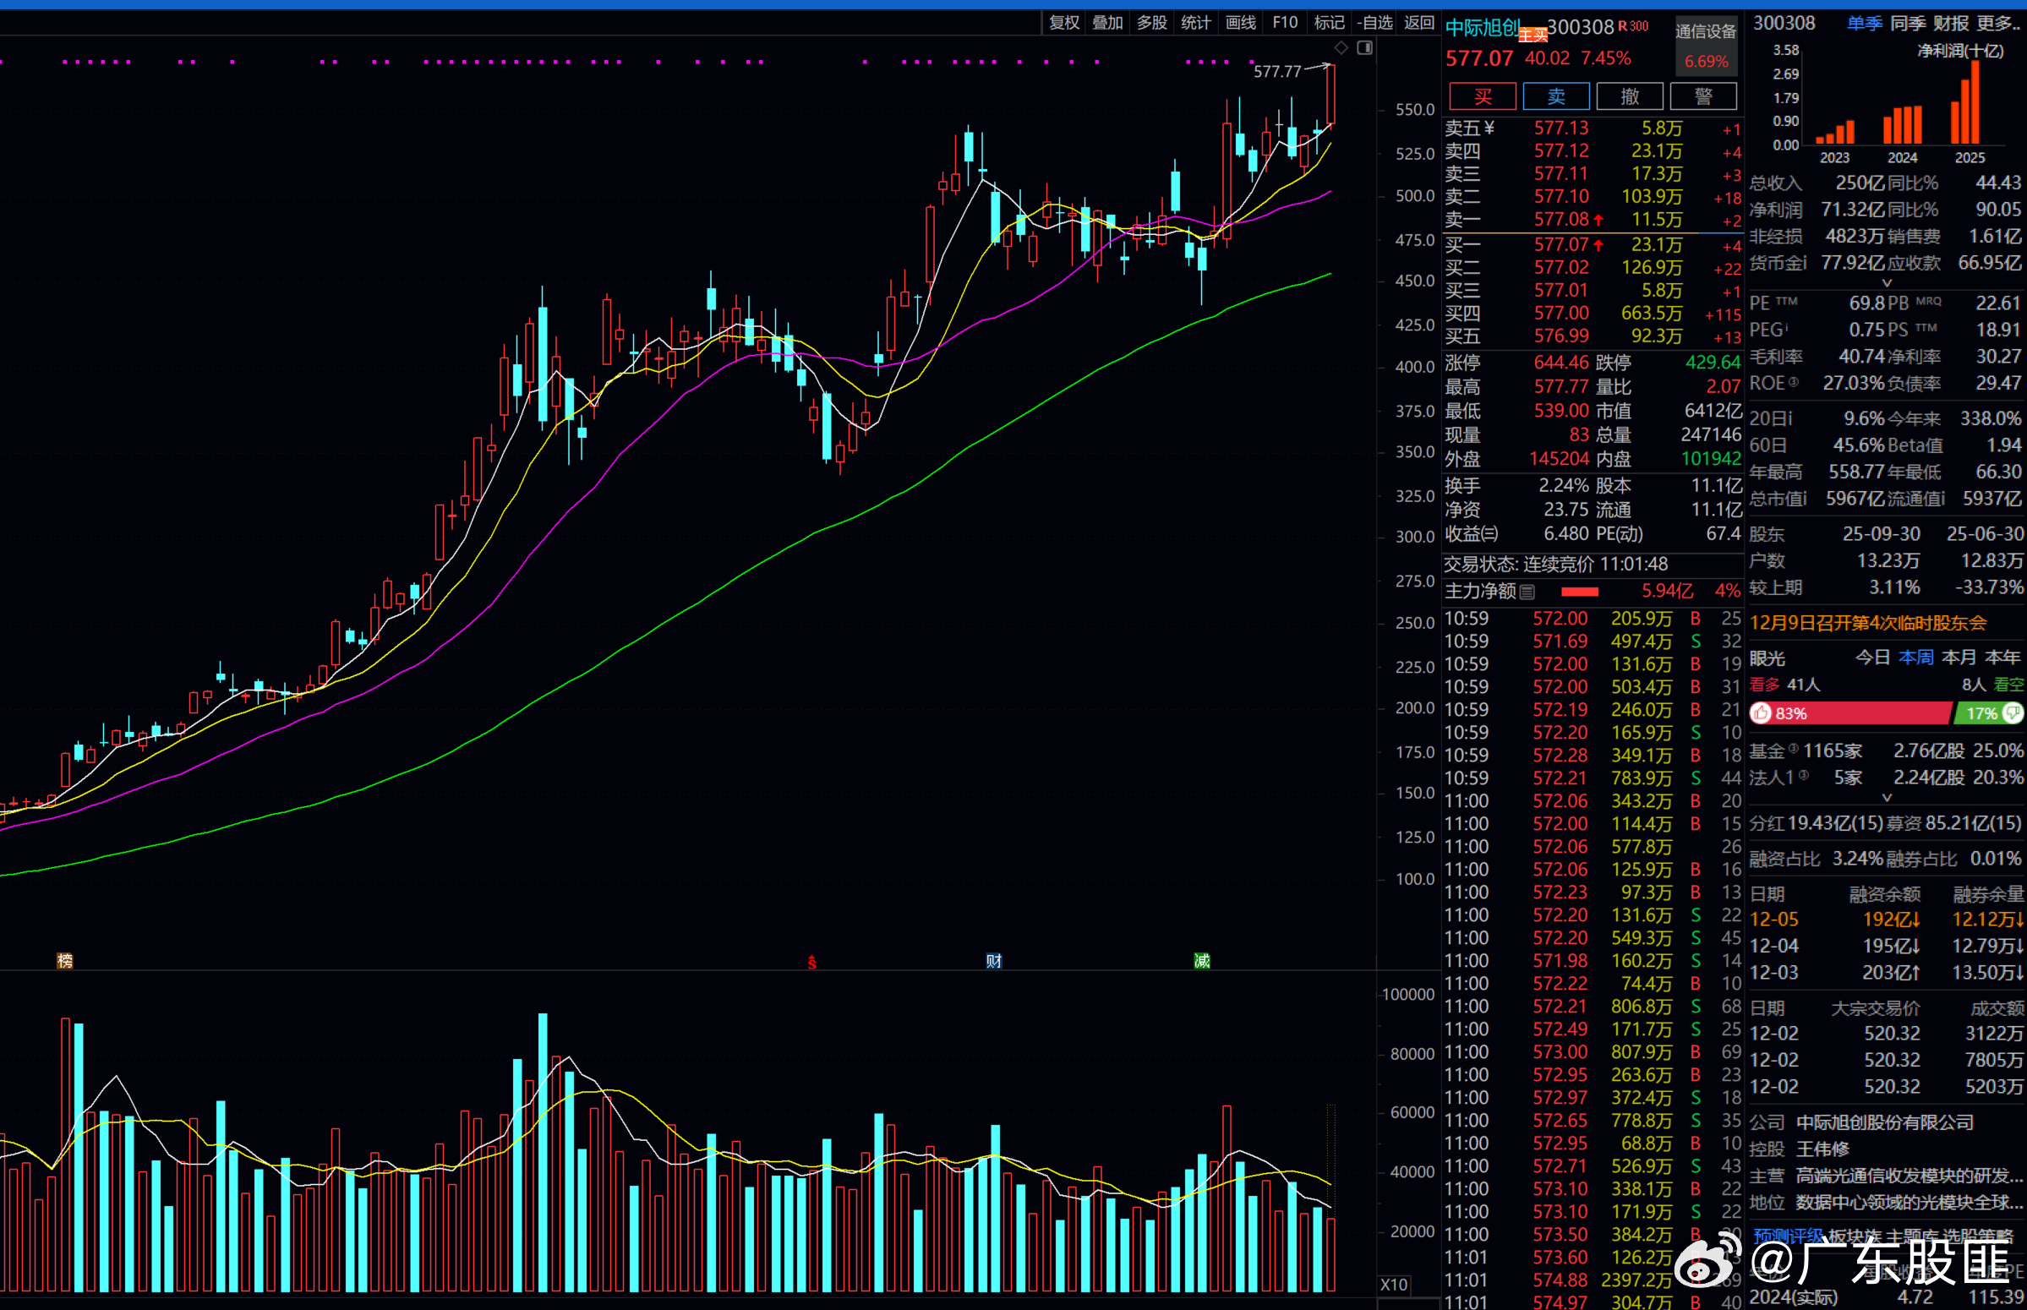Open the 12月9日 shareholder meeting notice link
The height and width of the screenshot is (1310, 2027).
click(1867, 623)
